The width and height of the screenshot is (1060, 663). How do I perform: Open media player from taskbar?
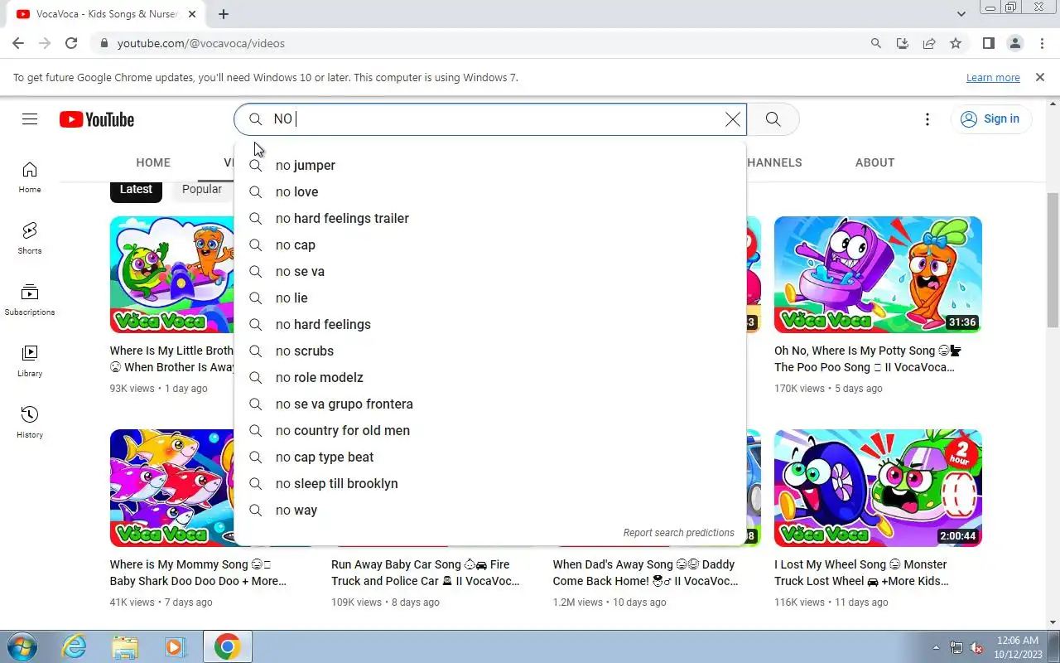(x=176, y=646)
